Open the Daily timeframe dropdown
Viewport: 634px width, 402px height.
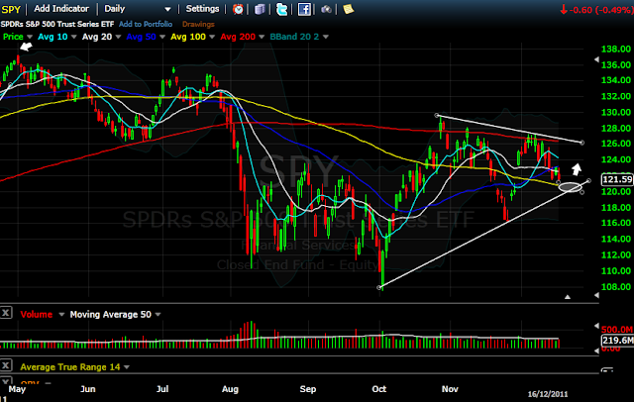coord(167,9)
